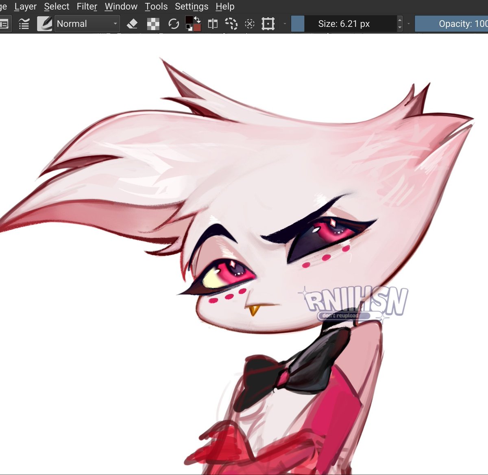The height and width of the screenshot is (475, 488).
Task: Expand the chevron left of the Size slider
Action: 285,24
